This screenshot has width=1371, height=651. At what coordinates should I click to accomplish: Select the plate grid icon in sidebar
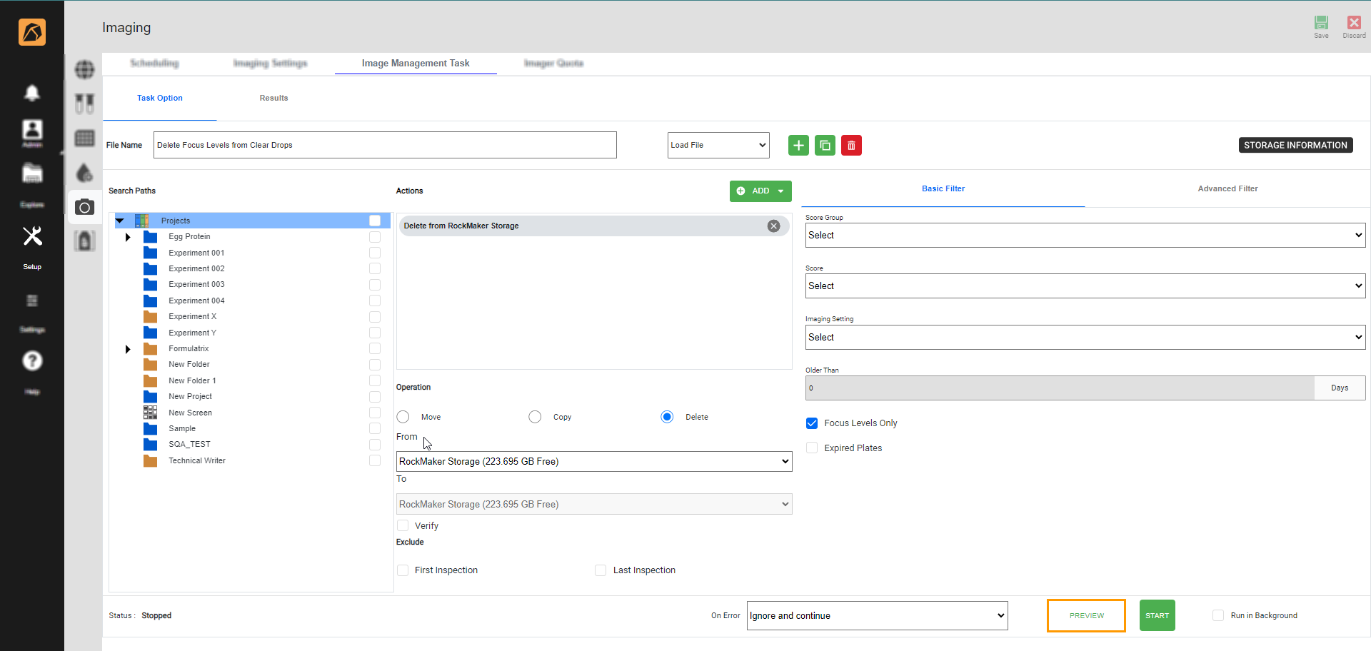pos(84,138)
